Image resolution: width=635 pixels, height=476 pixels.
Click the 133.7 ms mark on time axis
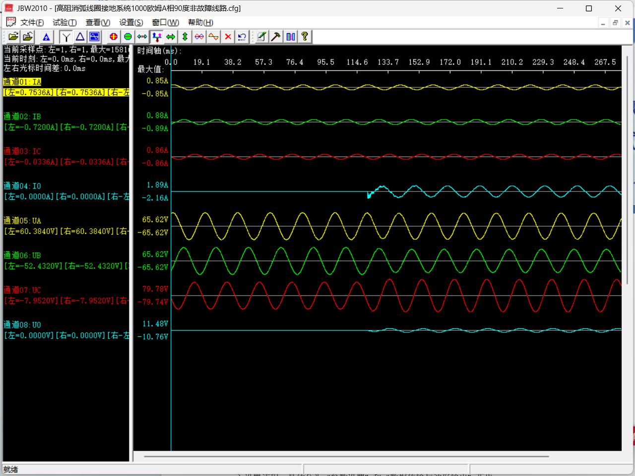point(388,62)
